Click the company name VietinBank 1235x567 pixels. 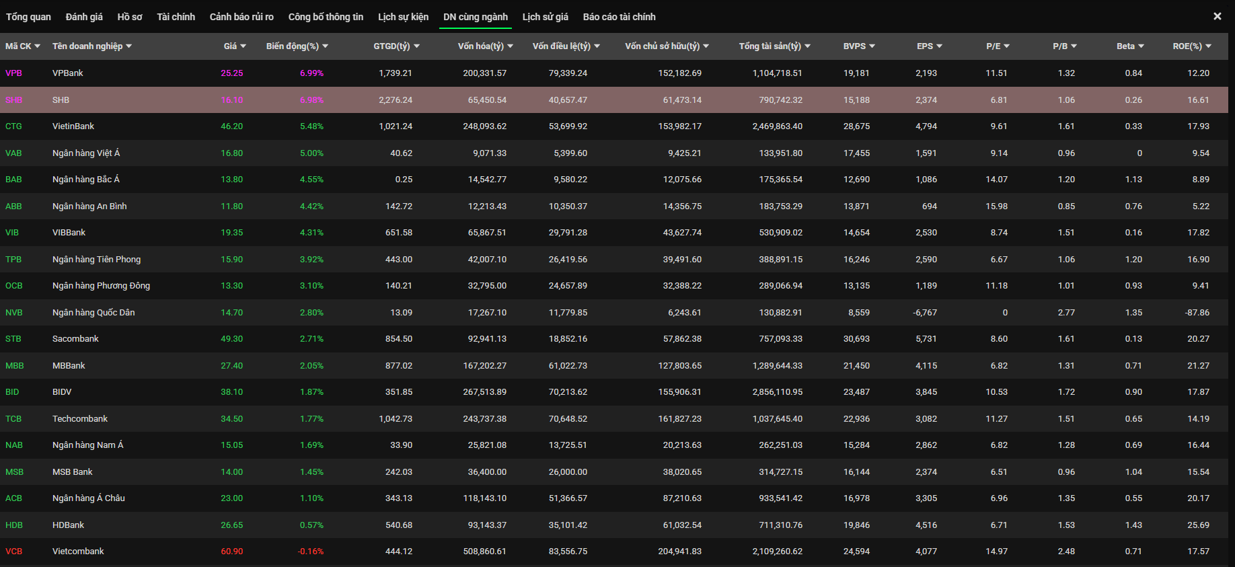[x=73, y=126]
